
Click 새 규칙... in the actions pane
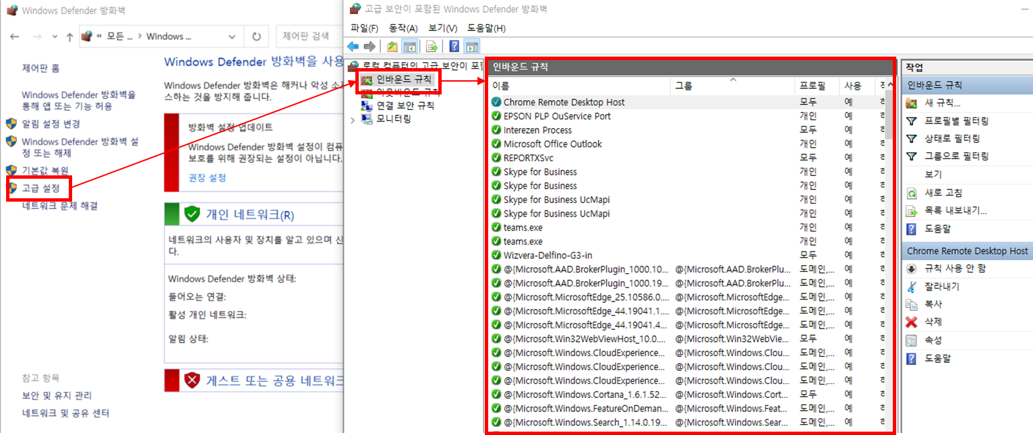(x=943, y=103)
